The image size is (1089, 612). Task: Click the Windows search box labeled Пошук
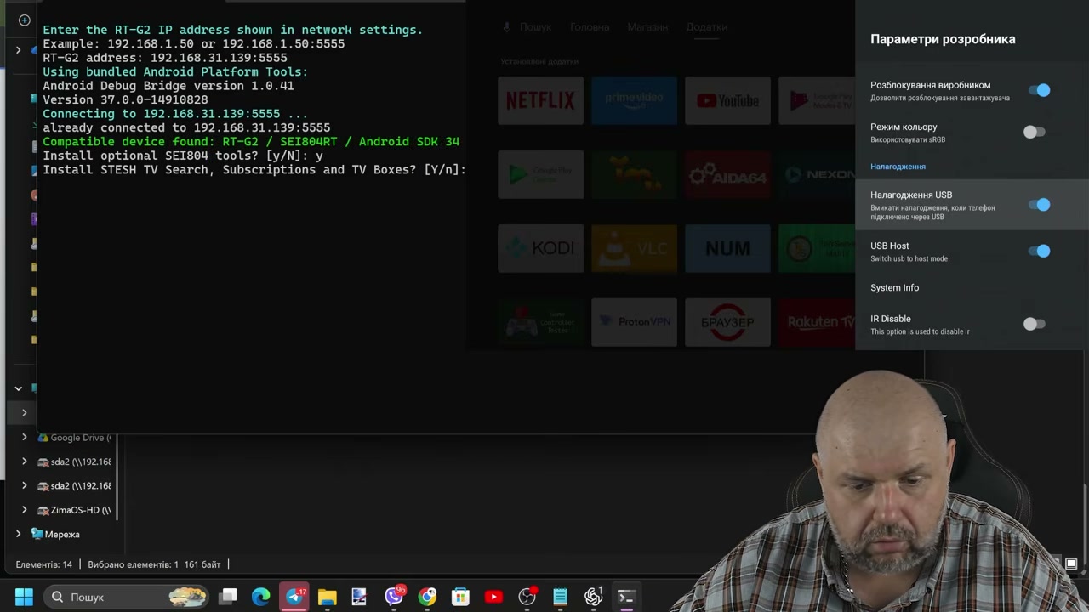point(128,597)
